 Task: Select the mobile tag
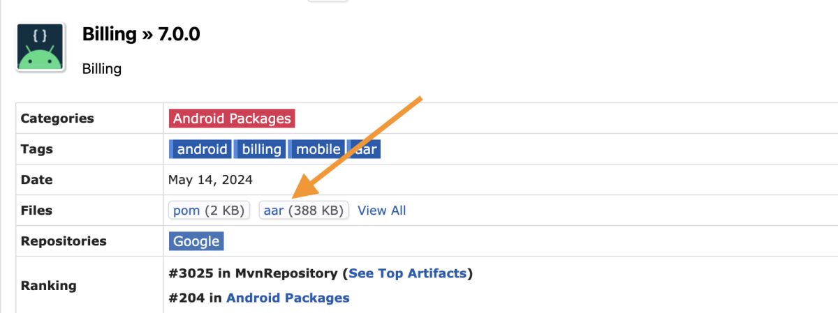pyautogui.click(x=317, y=149)
